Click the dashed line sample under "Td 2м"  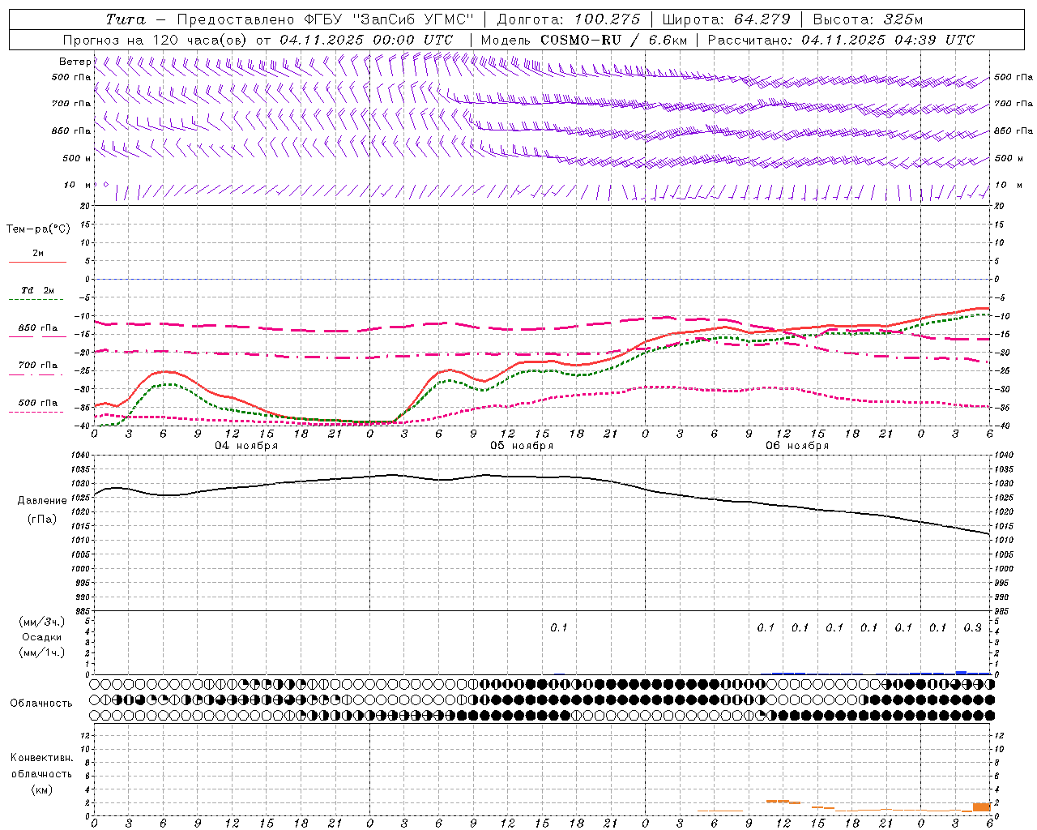pos(37,300)
